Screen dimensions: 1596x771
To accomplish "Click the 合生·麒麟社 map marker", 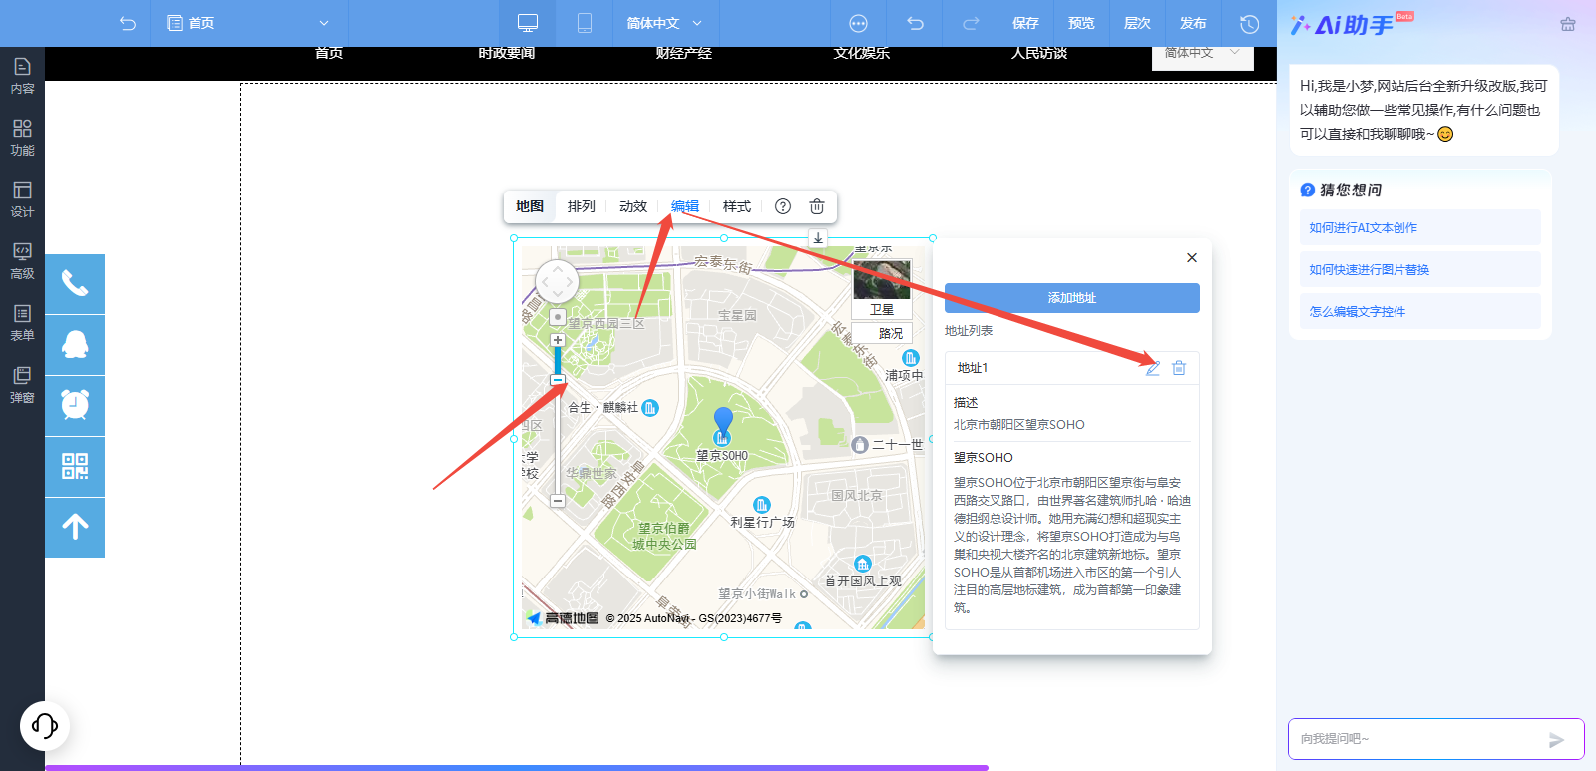I will click(650, 407).
